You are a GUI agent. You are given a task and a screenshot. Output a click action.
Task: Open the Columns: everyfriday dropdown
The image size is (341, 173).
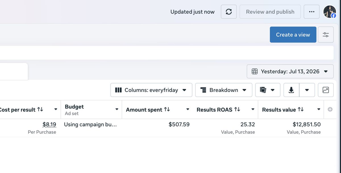pos(151,90)
